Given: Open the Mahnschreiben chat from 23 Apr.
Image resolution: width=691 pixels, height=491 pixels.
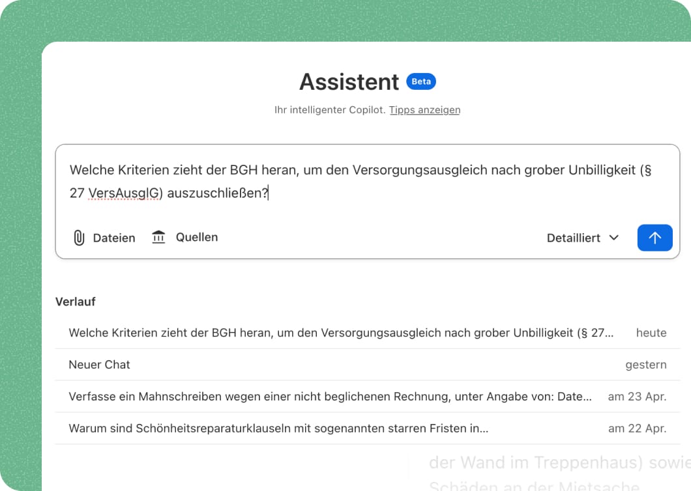Looking at the screenshot, I should pyautogui.click(x=368, y=397).
